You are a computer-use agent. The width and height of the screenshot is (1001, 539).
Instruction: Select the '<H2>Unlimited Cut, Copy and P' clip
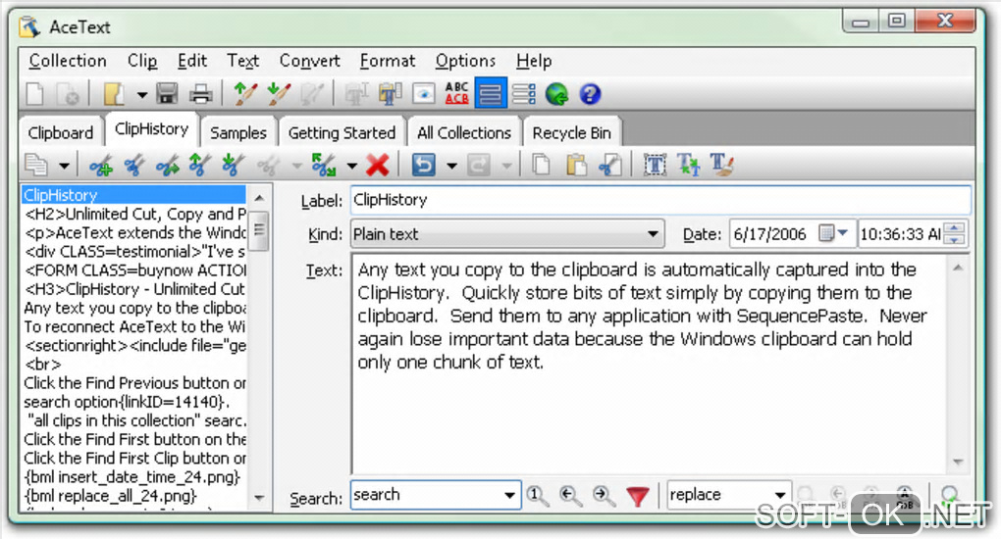tap(134, 215)
